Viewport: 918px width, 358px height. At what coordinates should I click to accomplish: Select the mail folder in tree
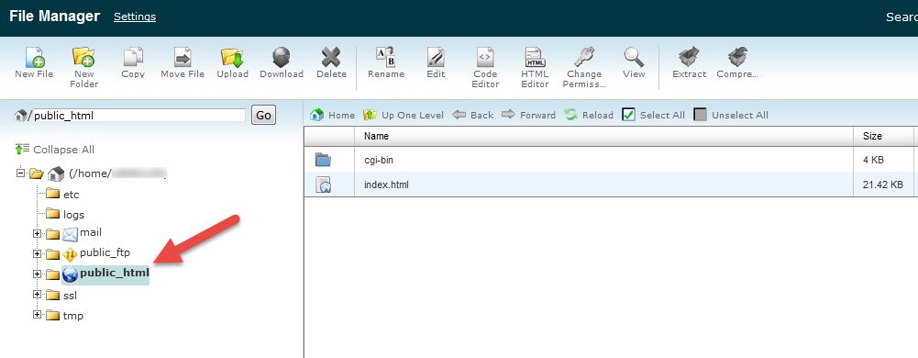click(91, 232)
